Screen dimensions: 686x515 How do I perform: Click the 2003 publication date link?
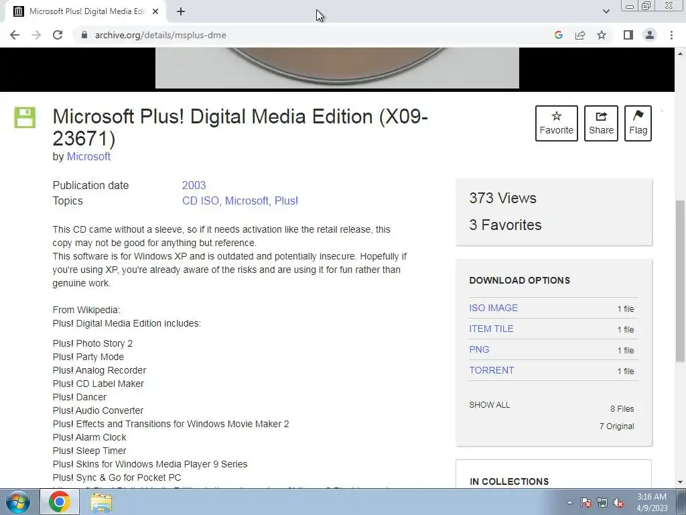pyautogui.click(x=194, y=185)
